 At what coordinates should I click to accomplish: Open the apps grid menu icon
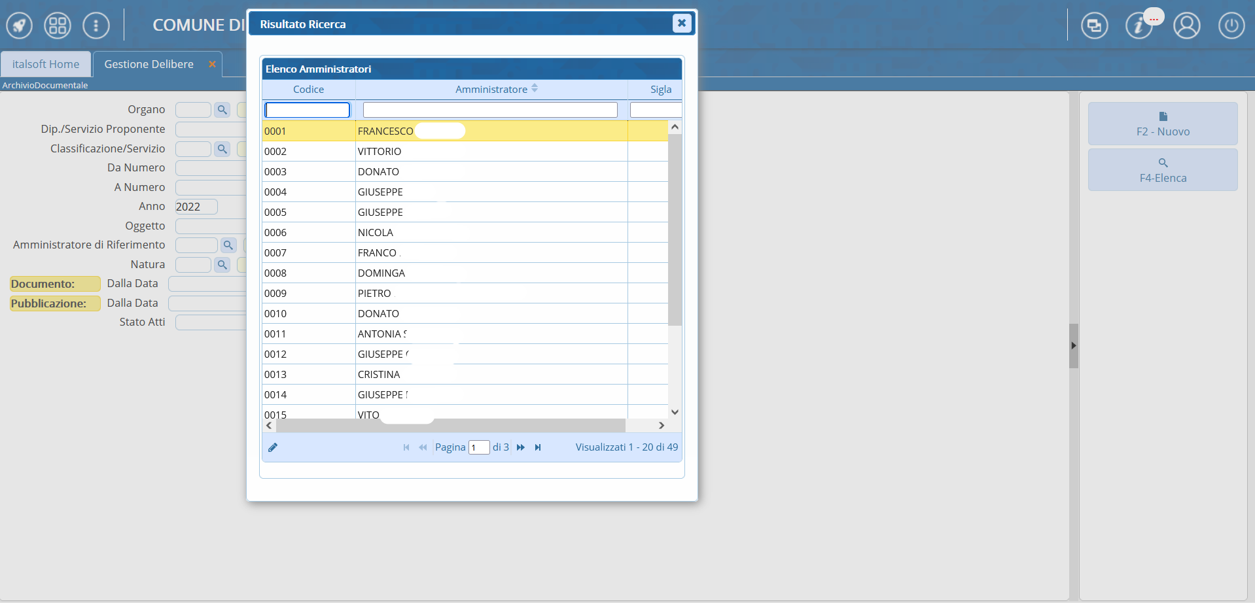pyautogui.click(x=58, y=26)
